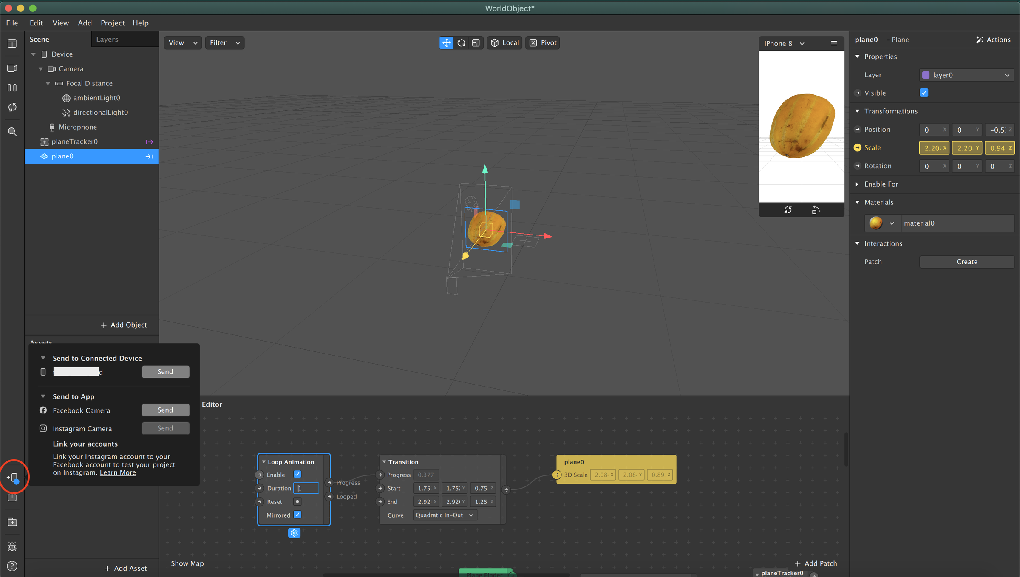Select the Rotate transform tool in the viewport toolbar

pyautogui.click(x=461, y=42)
